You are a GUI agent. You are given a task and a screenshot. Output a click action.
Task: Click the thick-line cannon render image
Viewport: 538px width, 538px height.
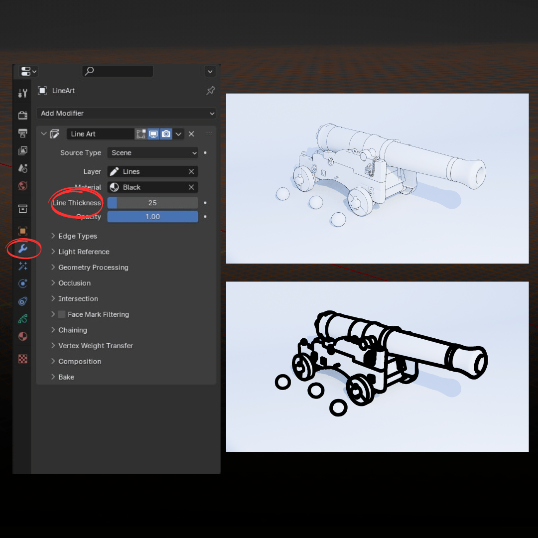(378, 367)
